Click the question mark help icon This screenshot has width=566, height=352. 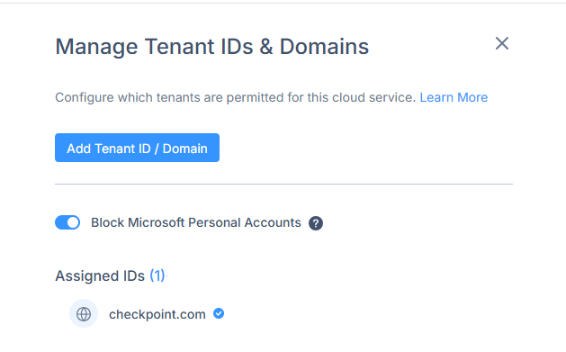pos(316,223)
